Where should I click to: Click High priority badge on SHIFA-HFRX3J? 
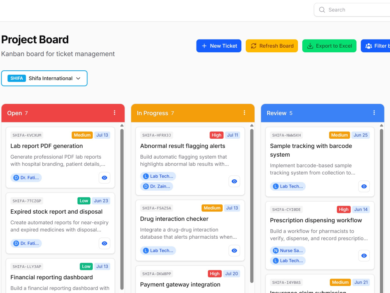[x=216, y=135]
